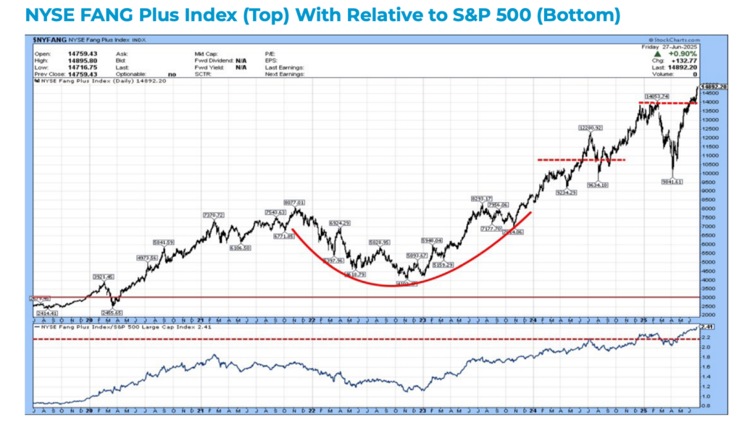
Task: Click the Optionable value 'no'
Action: pos(172,75)
